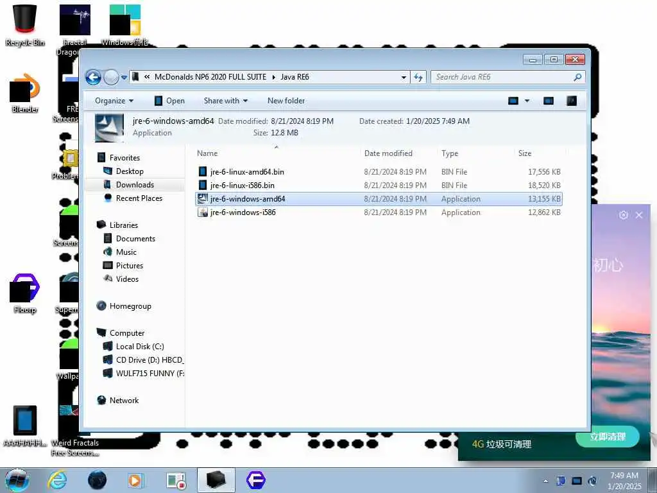Open the Pictures library
This screenshot has width=657, height=493.
pyautogui.click(x=130, y=265)
